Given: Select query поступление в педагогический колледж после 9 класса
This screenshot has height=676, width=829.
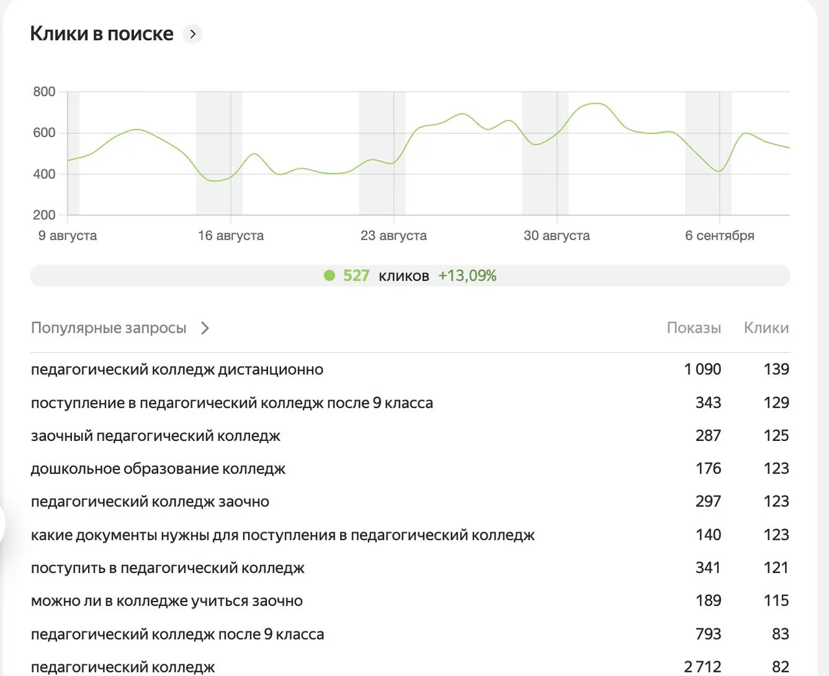Looking at the screenshot, I should click(x=232, y=403).
